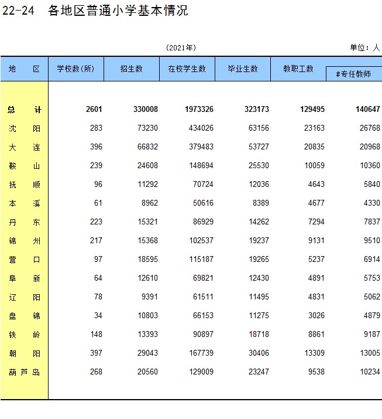Click the '沈 阳' row label
382x419 pixels.
point(24,128)
